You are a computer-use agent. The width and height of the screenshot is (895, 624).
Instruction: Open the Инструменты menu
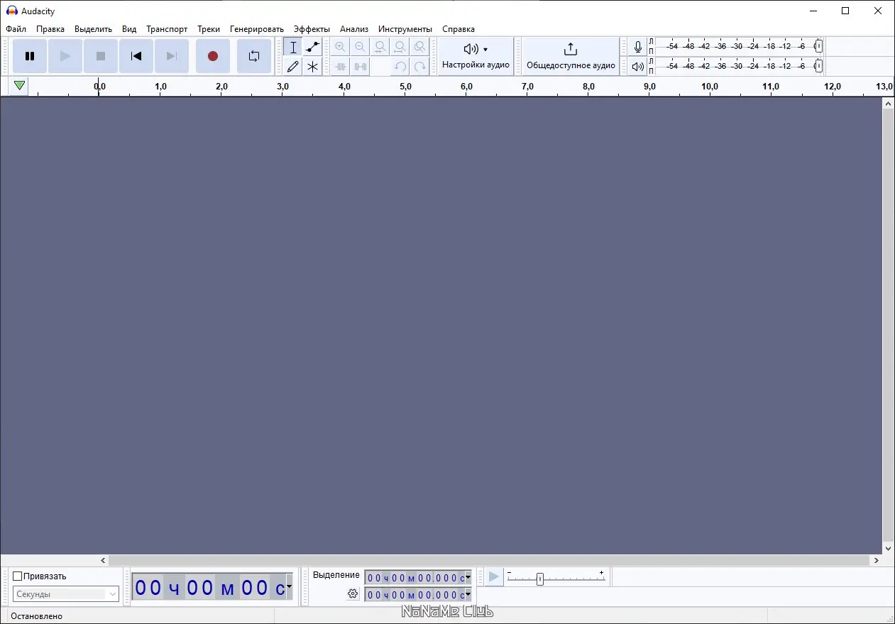pyautogui.click(x=405, y=29)
